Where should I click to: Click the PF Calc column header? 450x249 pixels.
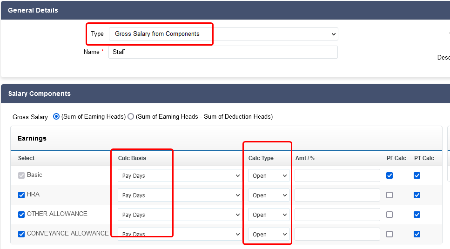(396, 158)
